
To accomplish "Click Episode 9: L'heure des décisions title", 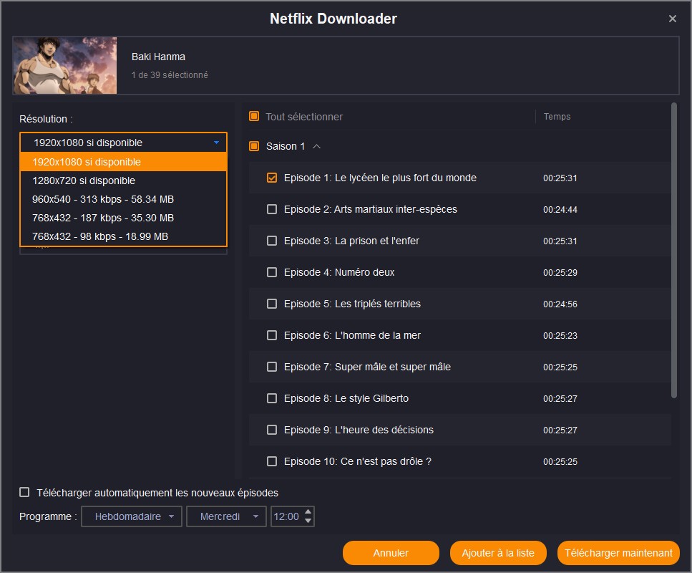I will [x=359, y=430].
